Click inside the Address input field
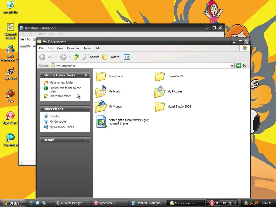The width and height of the screenshot is (276, 207). tap(140, 66)
